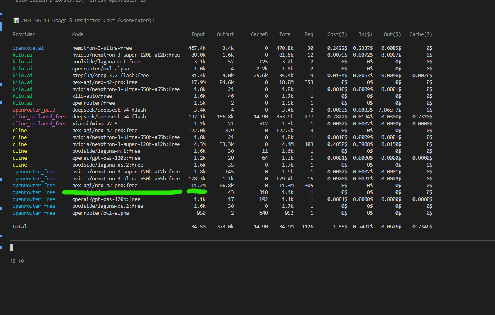The image size is (495, 315).
Task: Select openrouter_free row's 'openrouter/owl-alpha' model
Action: coord(100,213)
